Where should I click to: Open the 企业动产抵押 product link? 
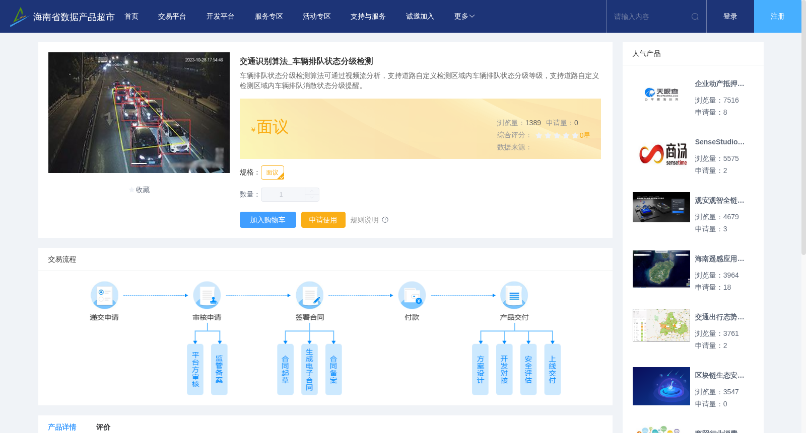719,84
